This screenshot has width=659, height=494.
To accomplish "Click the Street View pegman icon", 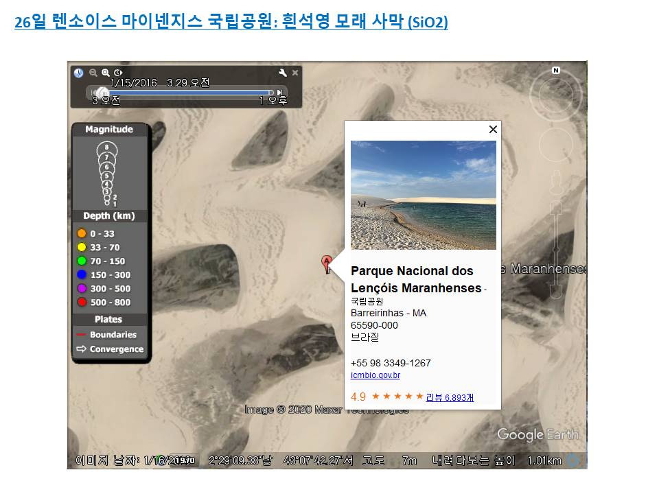I will coord(556,182).
